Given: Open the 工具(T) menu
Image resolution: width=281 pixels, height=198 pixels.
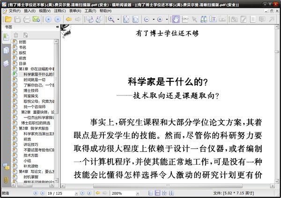Looking at the screenshot, I should pos(90,11).
